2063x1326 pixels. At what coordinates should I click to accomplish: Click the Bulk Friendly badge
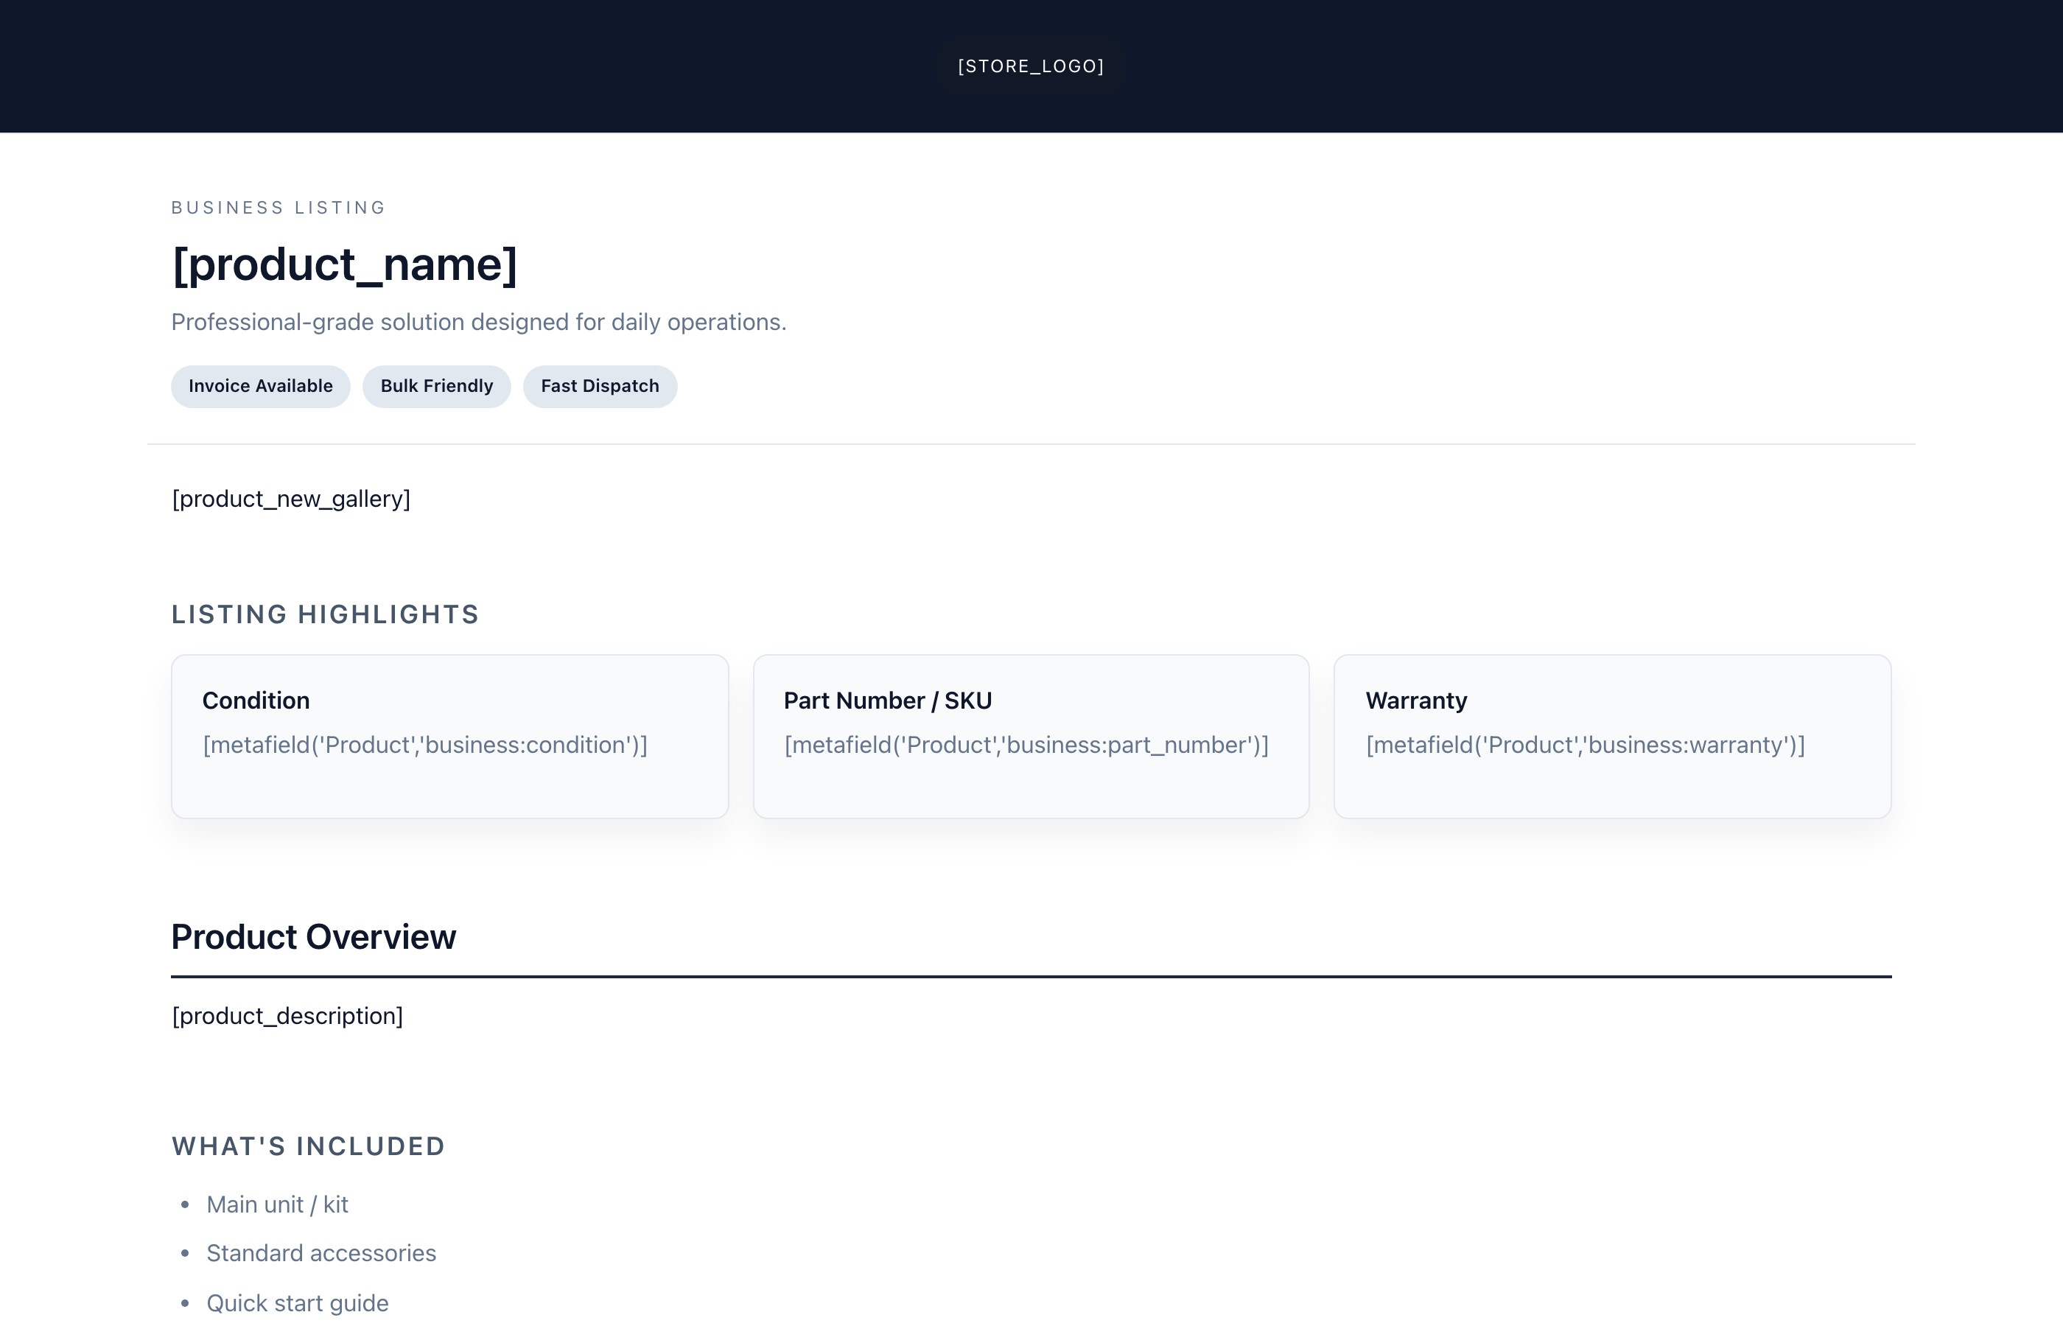point(436,387)
